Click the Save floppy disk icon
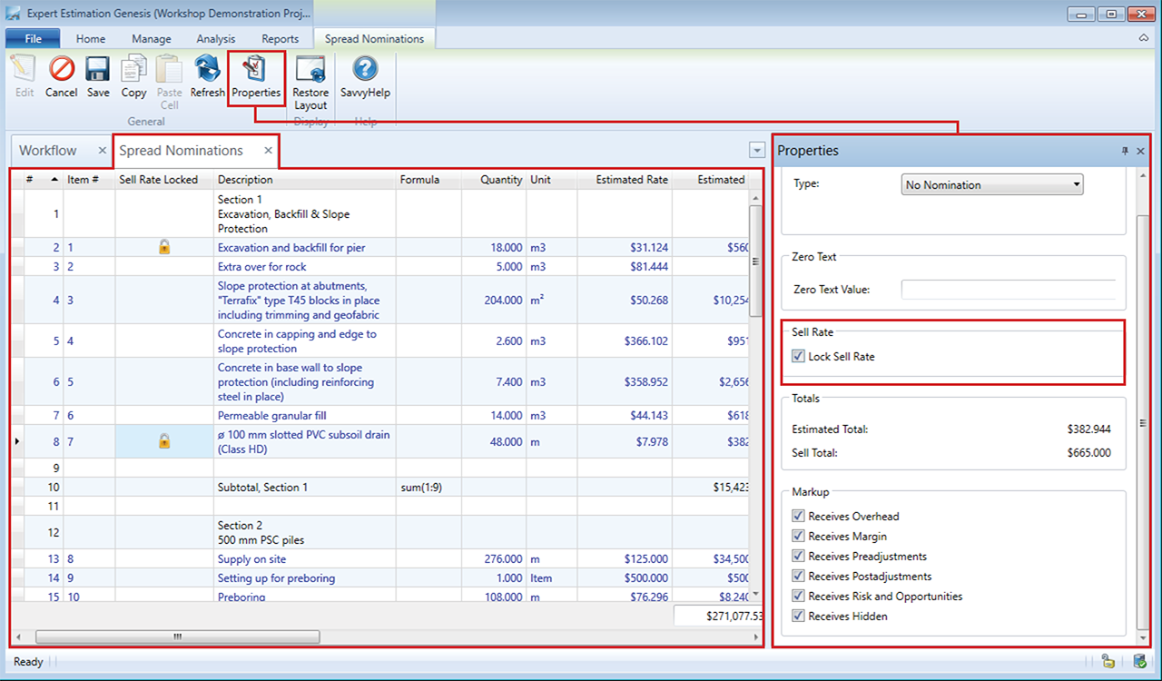 pyautogui.click(x=98, y=71)
